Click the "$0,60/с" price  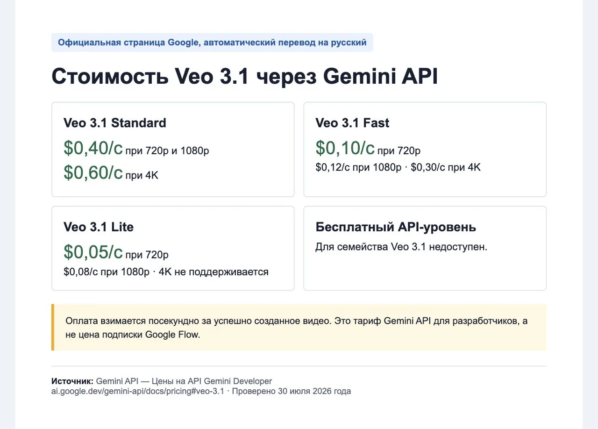[x=93, y=172]
